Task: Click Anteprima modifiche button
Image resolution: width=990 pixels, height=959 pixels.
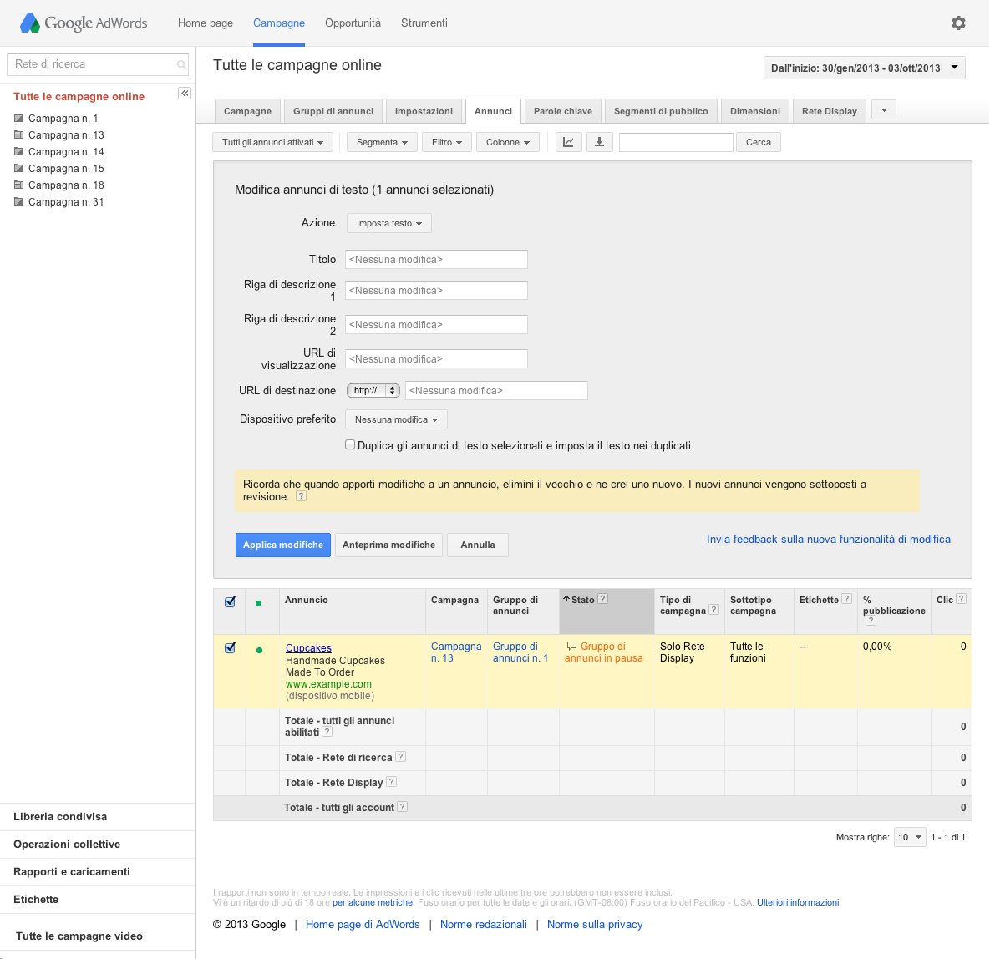Action: (x=389, y=545)
